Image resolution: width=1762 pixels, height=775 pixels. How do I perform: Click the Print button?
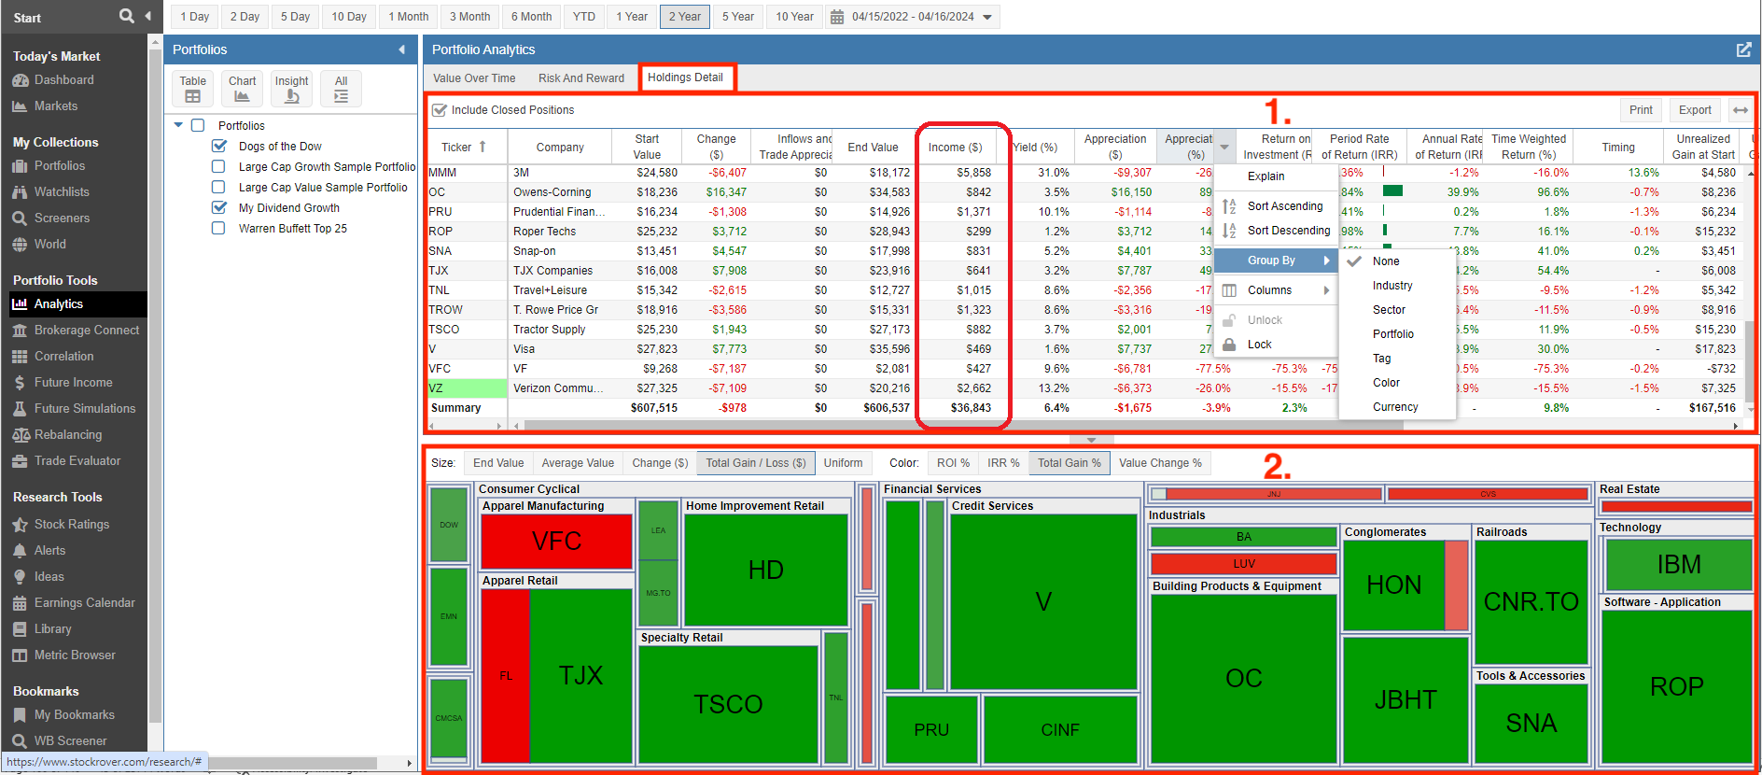[1641, 110]
